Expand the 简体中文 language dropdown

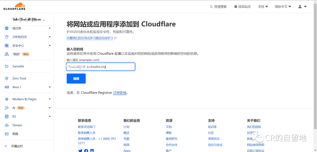point(283,6)
